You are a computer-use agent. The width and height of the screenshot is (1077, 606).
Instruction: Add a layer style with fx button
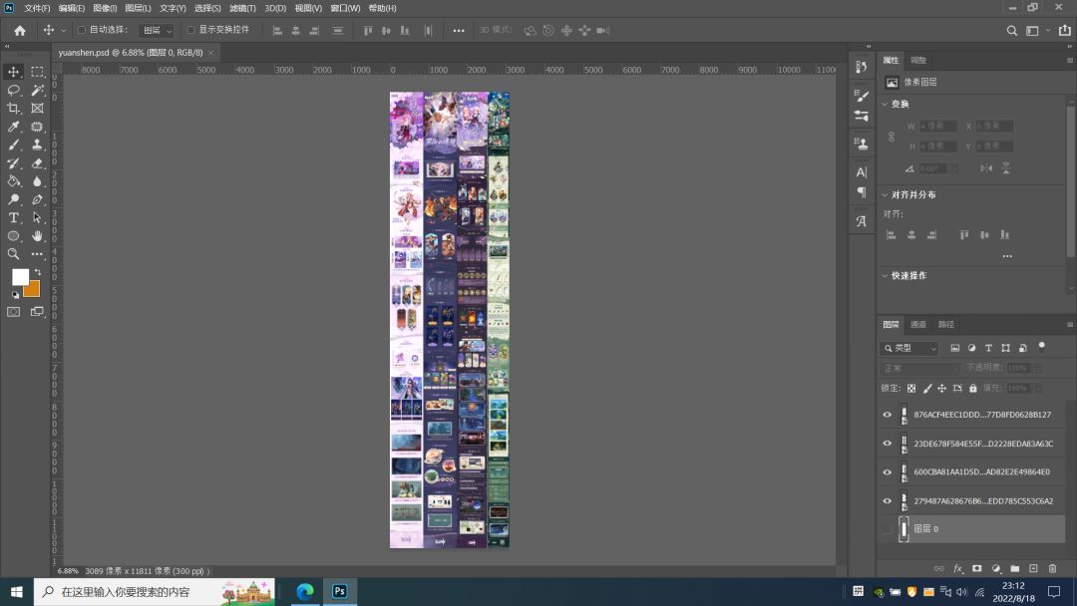[x=958, y=568]
